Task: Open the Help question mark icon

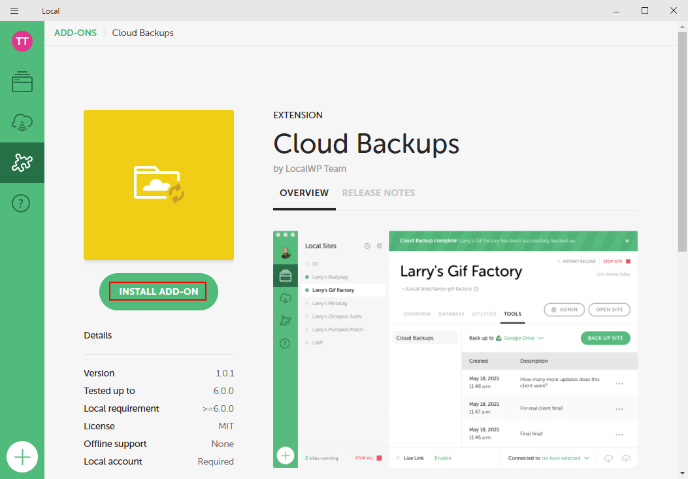Action: coord(21,203)
